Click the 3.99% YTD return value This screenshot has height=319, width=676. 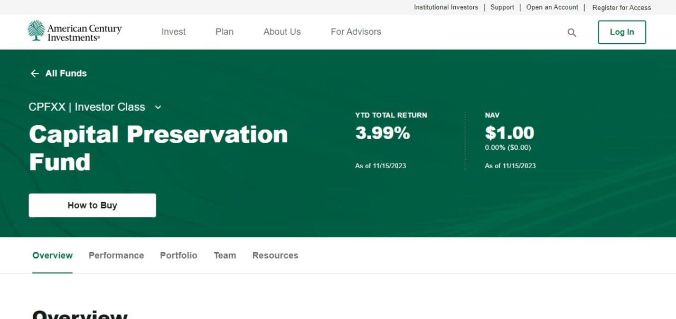382,133
